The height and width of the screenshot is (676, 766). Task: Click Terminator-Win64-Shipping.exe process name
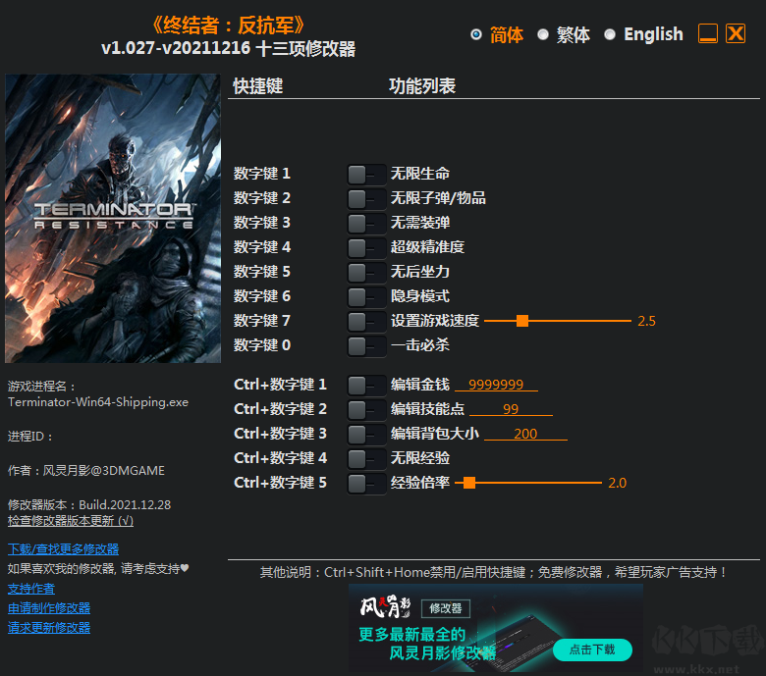tap(98, 402)
